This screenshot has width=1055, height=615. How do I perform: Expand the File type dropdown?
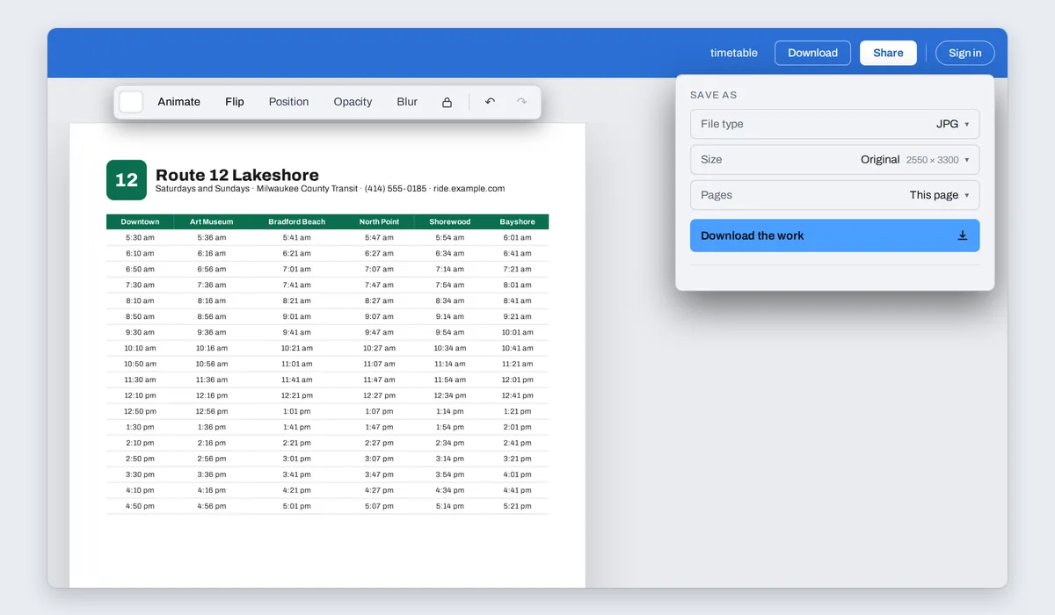[x=834, y=124]
